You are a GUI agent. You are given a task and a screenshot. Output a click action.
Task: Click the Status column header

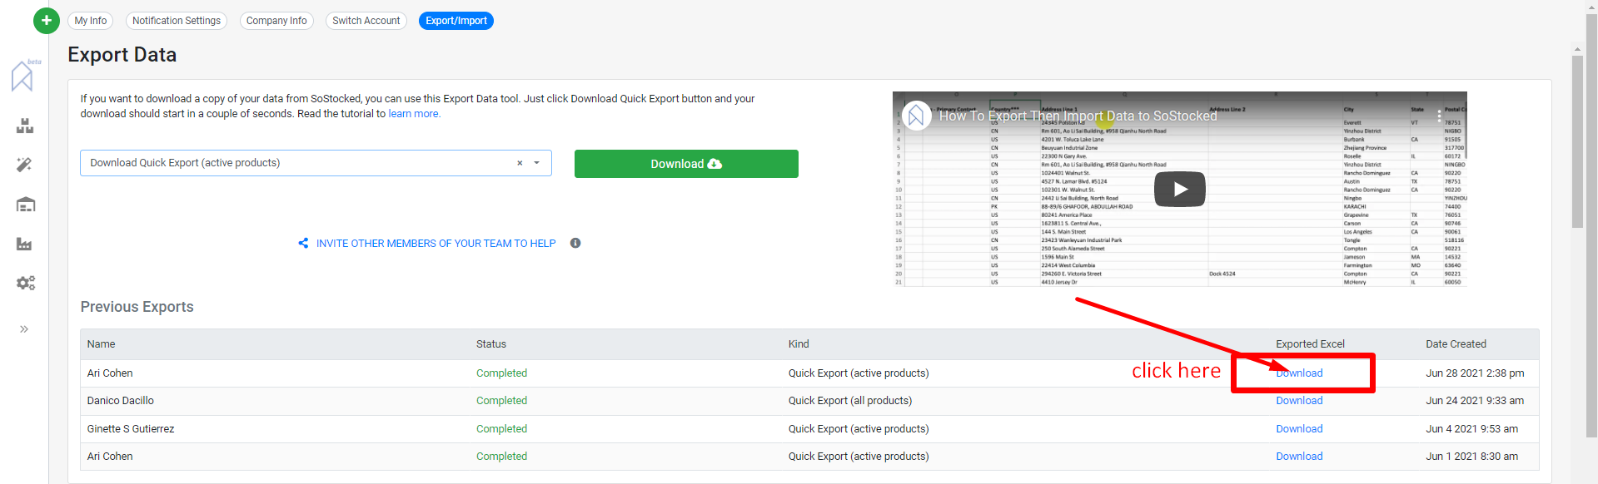(491, 344)
